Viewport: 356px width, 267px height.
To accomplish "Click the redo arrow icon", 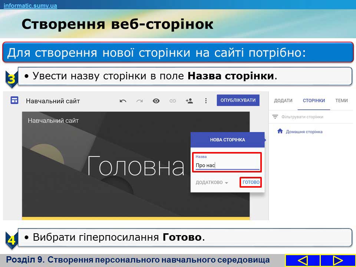I will tap(139, 101).
